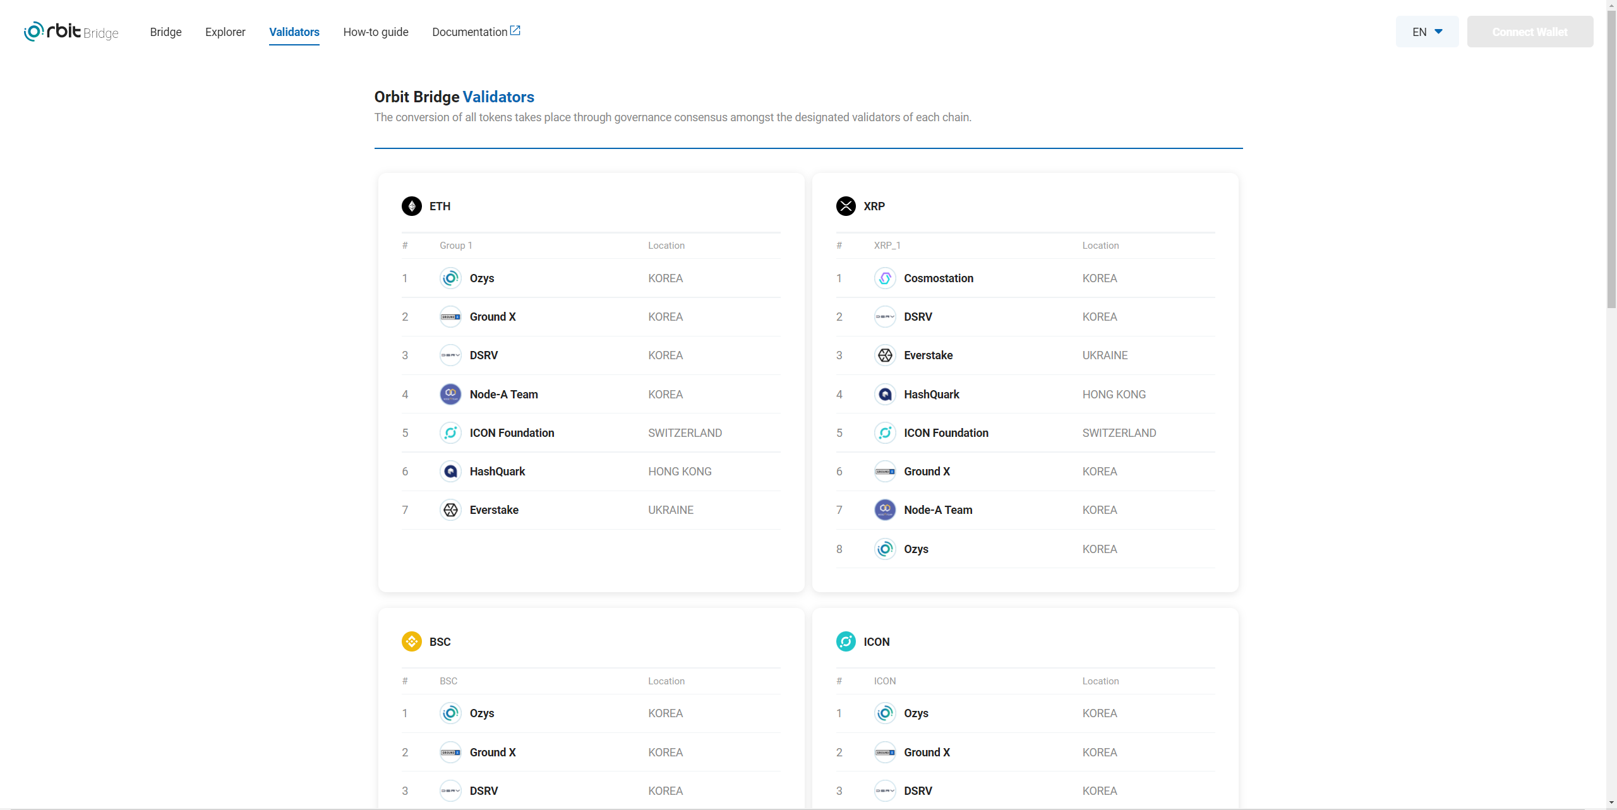Click the Orbit Bridge logo
Viewport: 1617px width, 810px height.
[x=71, y=32]
